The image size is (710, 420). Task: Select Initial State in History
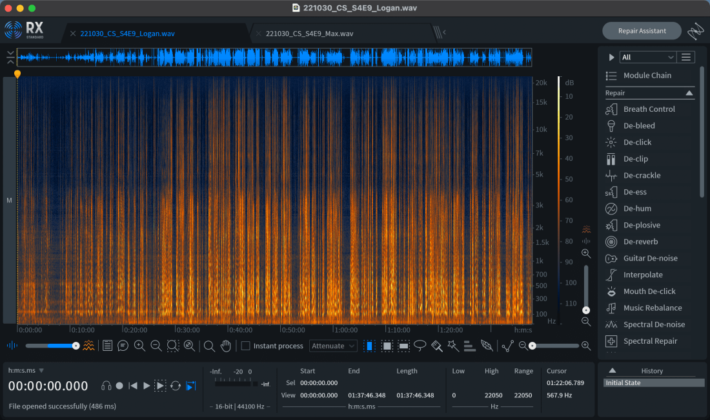(653, 383)
